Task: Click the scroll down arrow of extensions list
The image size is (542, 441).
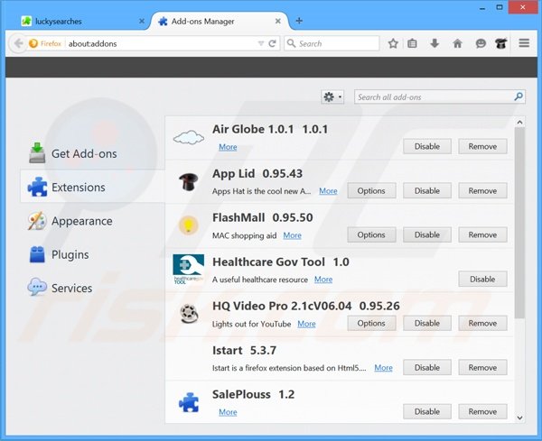Action: [x=519, y=418]
